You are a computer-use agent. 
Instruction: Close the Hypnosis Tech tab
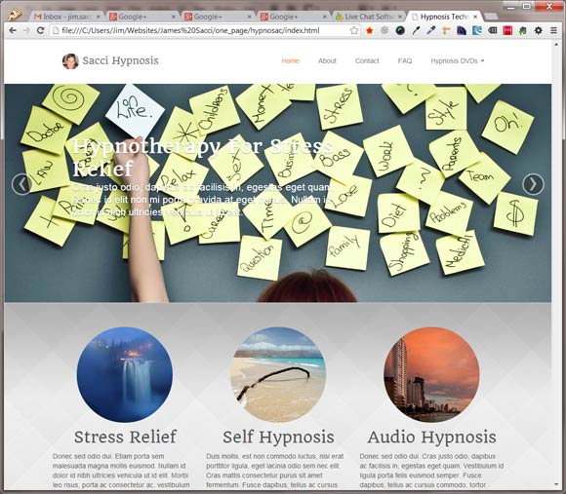[x=475, y=17]
